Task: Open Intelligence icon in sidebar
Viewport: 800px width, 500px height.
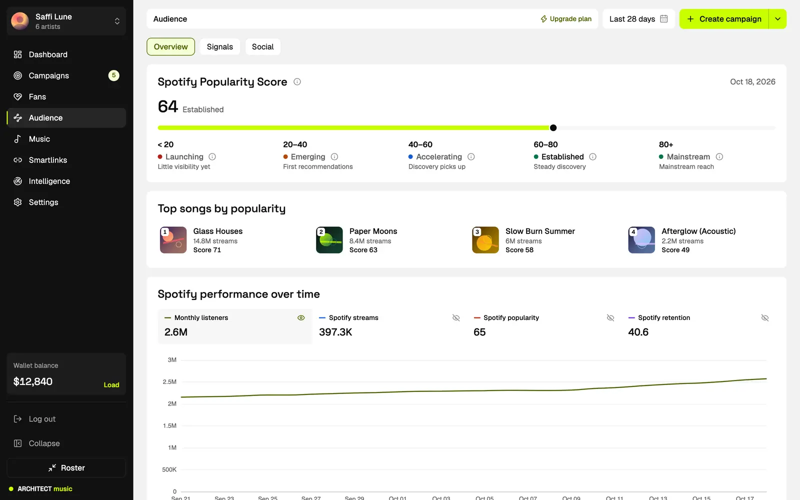Action: tap(18, 181)
